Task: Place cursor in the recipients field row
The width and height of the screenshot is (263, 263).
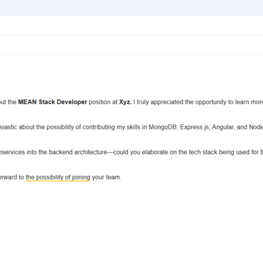Action: pyautogui.click(x=131, y=26)
